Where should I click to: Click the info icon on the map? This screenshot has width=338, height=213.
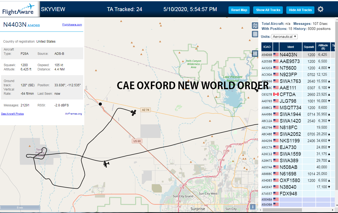tap(253, 207)
